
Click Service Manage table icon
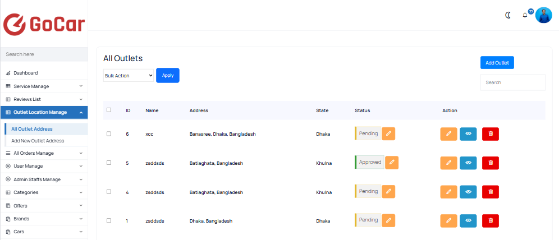pos(8,86)
